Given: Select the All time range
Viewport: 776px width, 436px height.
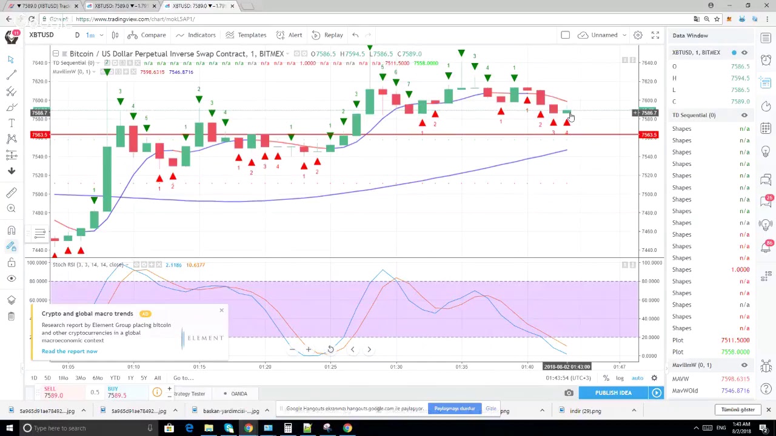Looking at the screenshot, I should (158, 378).
